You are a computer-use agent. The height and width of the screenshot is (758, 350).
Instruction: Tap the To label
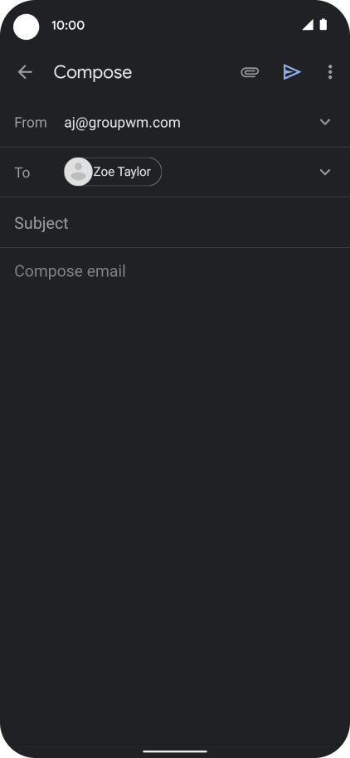22,172
